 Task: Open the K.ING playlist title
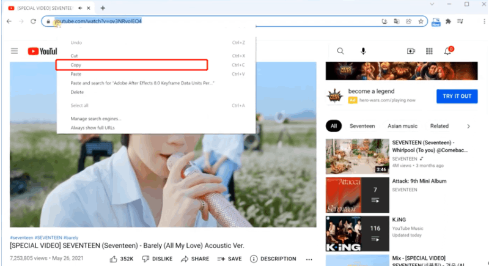[x=399, y=220]
